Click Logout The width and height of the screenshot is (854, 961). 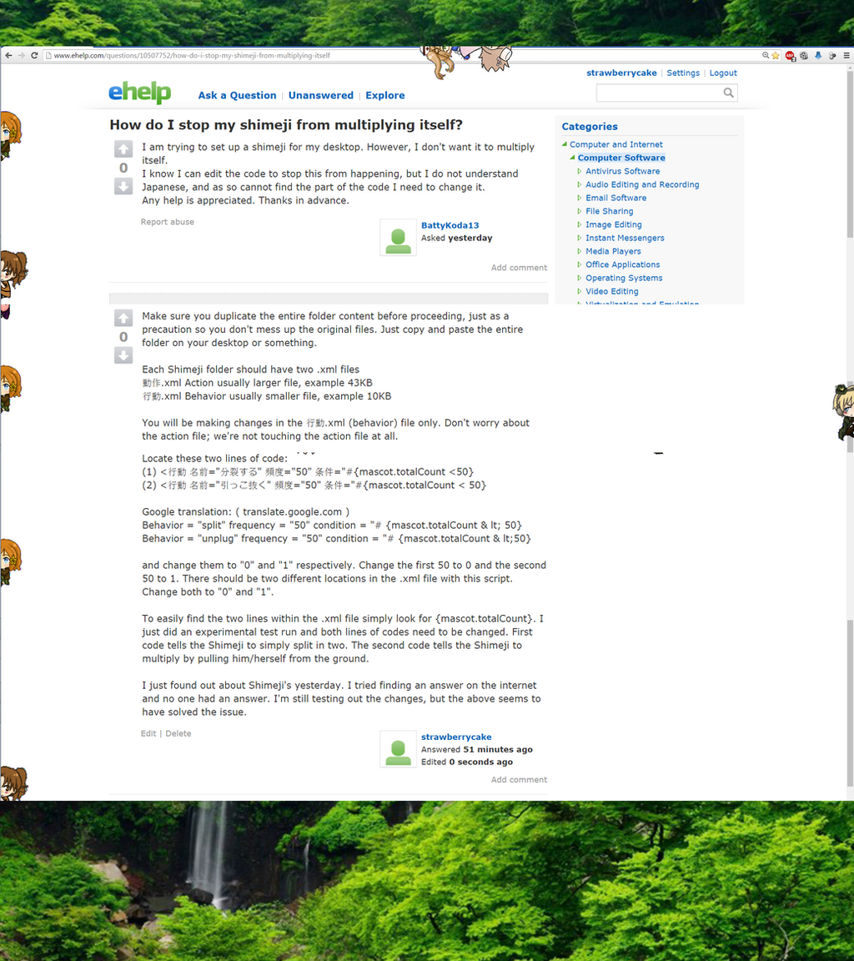[x=723, y=73]
